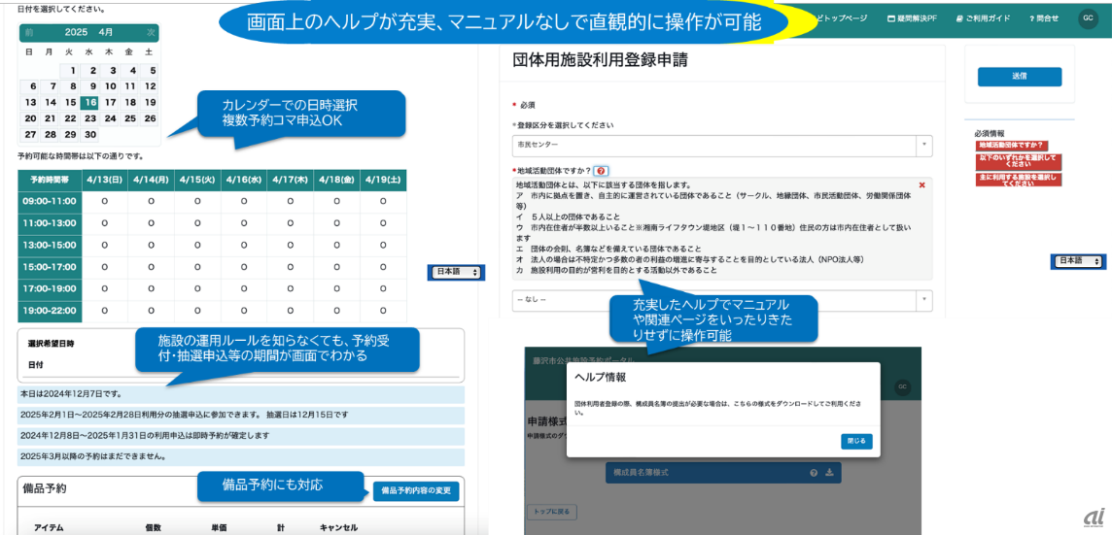The image size is (1112, 535).
Task: Click help icon on 構成員名簿様式 row
Action: click(x=814, y=473)
